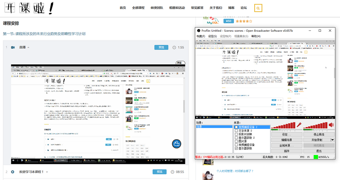Click the 预览 button in the 欢迎学习本课程 row

tap(160, 172)
